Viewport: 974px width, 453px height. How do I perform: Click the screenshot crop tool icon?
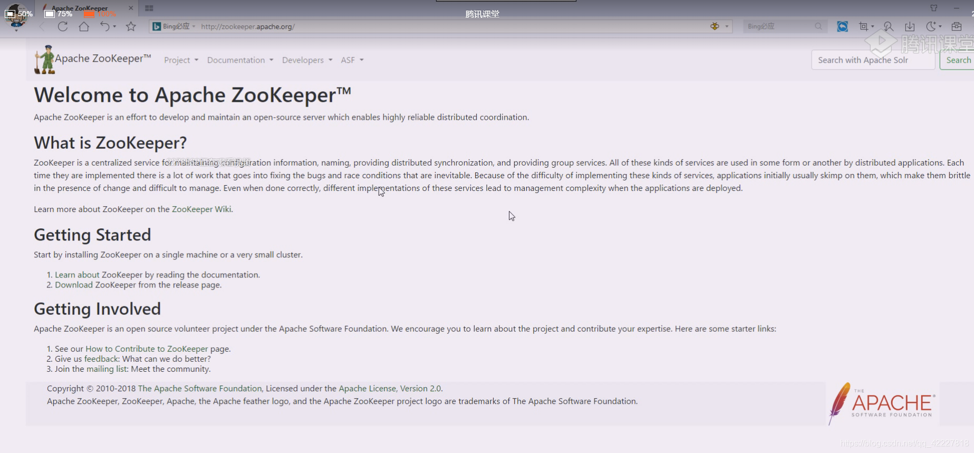pos(863,26)
